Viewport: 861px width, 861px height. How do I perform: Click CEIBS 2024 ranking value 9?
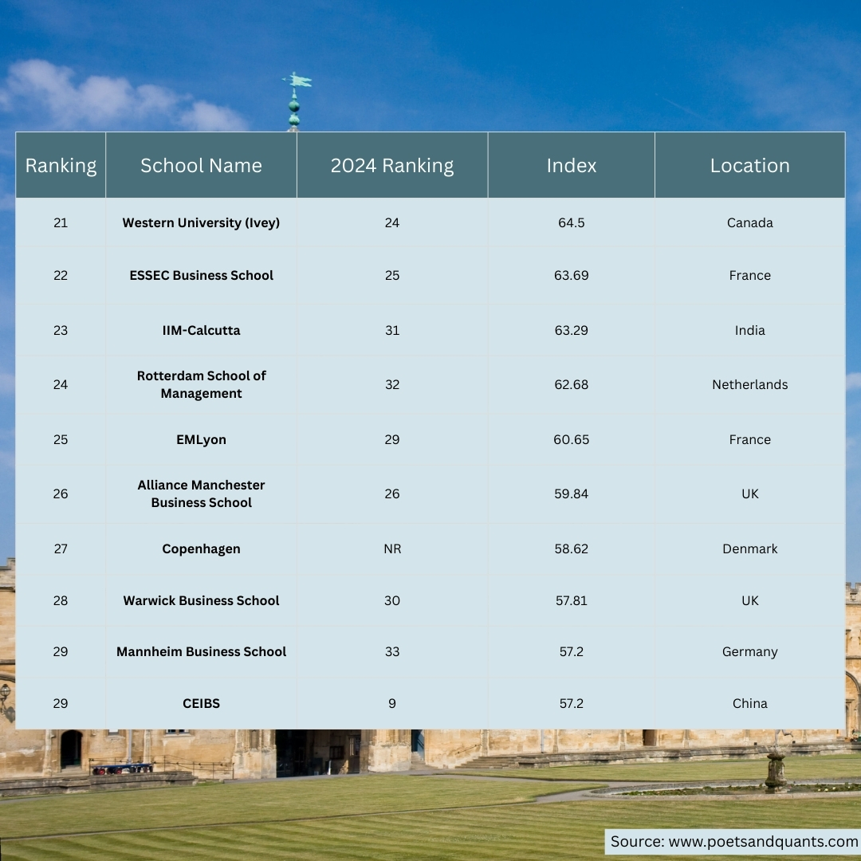coord(392,703)
